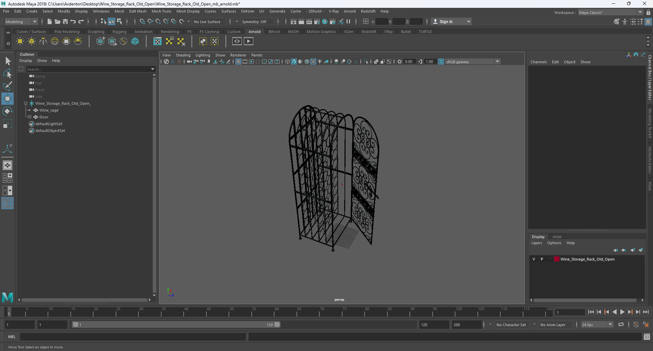Open the Modeling menu set dropdown

coord(21,21)
